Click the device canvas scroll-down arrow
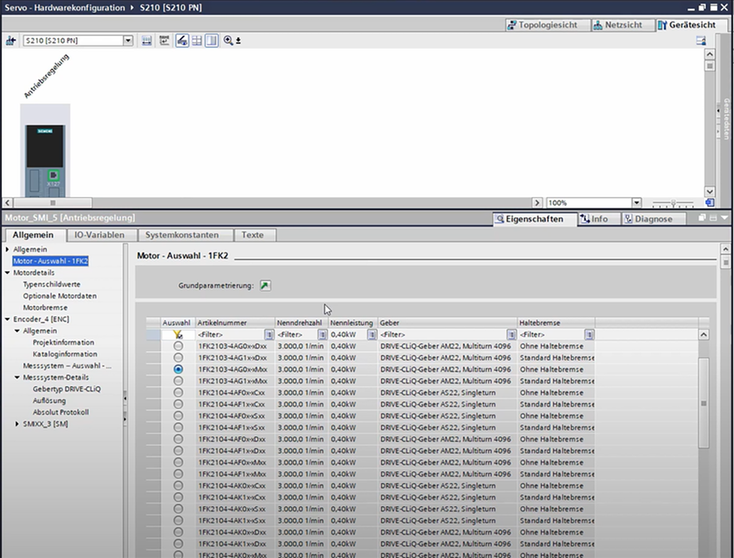 710,191
